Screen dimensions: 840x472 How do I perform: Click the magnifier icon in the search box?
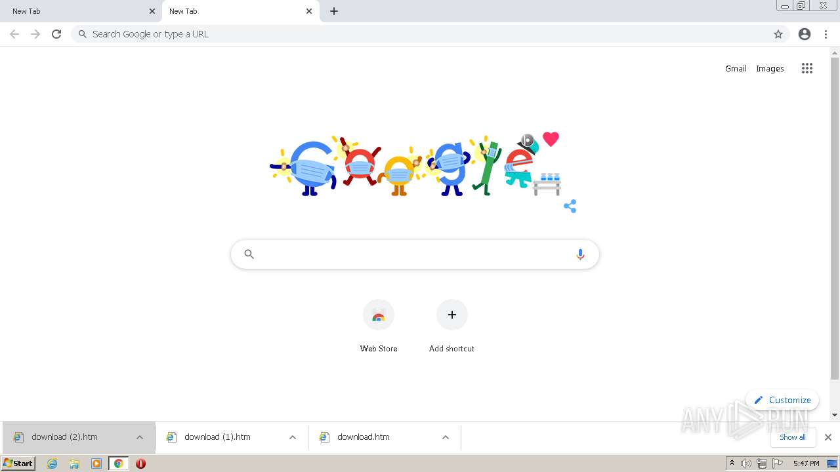249,254
